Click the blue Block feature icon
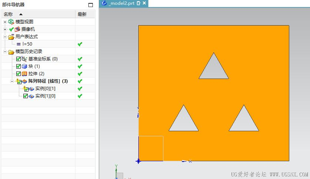This screenshot has height=179, width=310. (24, 66)
